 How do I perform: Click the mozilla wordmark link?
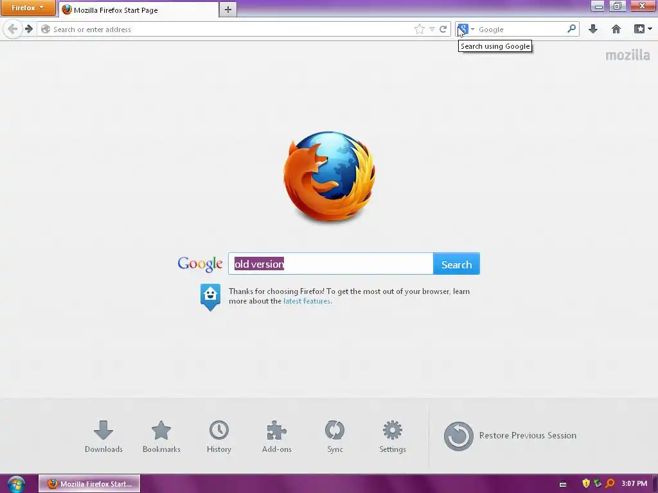coord(627,55)
